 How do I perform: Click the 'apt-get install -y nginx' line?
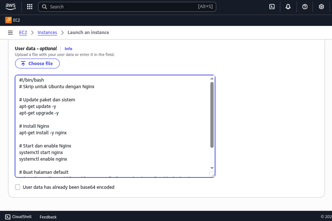pos(43,132)
